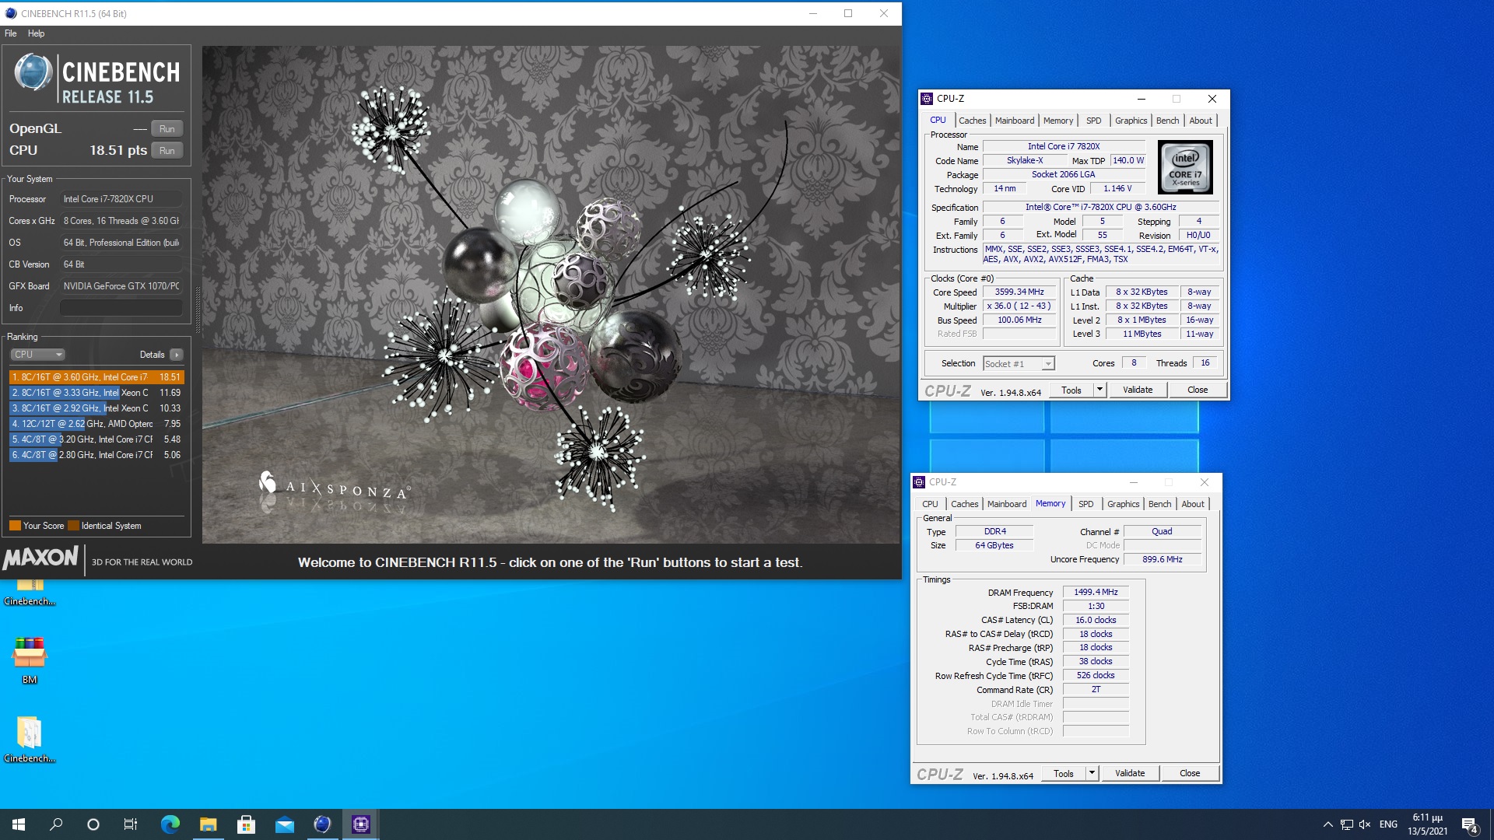Open About tab in top CPU-Z window
The image size is (1494, 840).
[x=1201, y=121]
